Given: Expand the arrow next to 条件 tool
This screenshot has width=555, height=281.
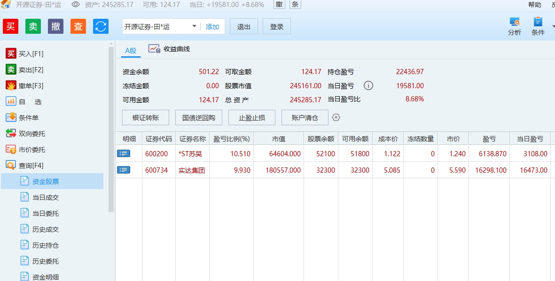Looking at the screenshot, I should pyautogui.click(x=553, y=26).
